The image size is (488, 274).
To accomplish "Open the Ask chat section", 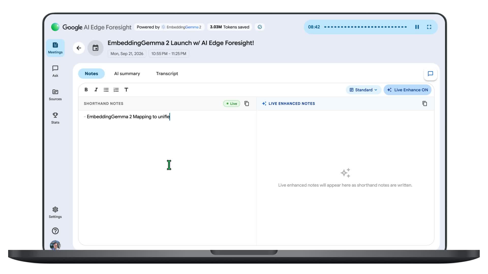I will pos(55,71).
